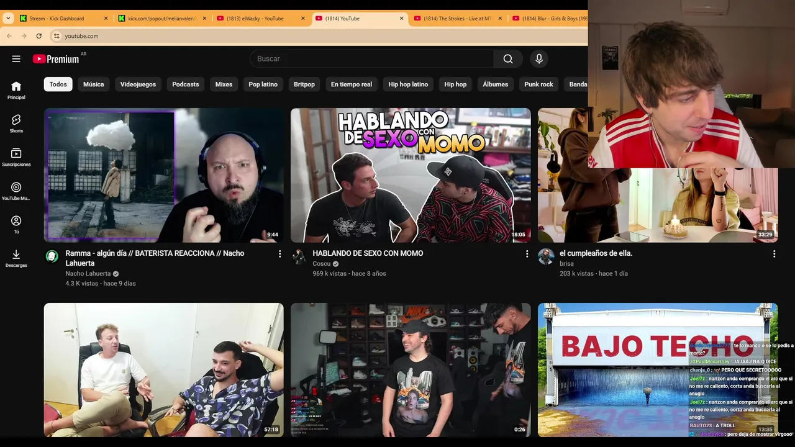Click the browser forward arrow
Screen dimensions: 795x447
coord(24,36)
